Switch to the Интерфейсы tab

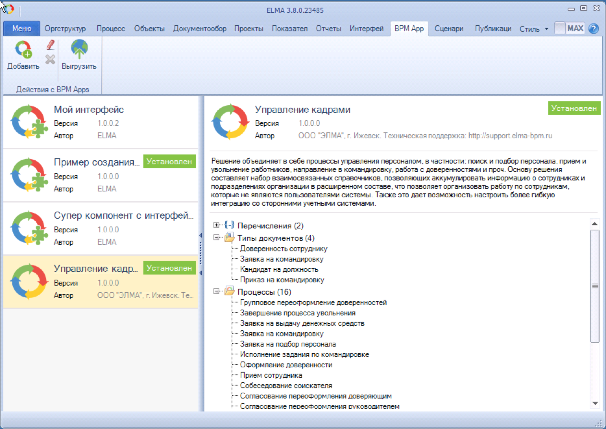click(x=367, y=29)
